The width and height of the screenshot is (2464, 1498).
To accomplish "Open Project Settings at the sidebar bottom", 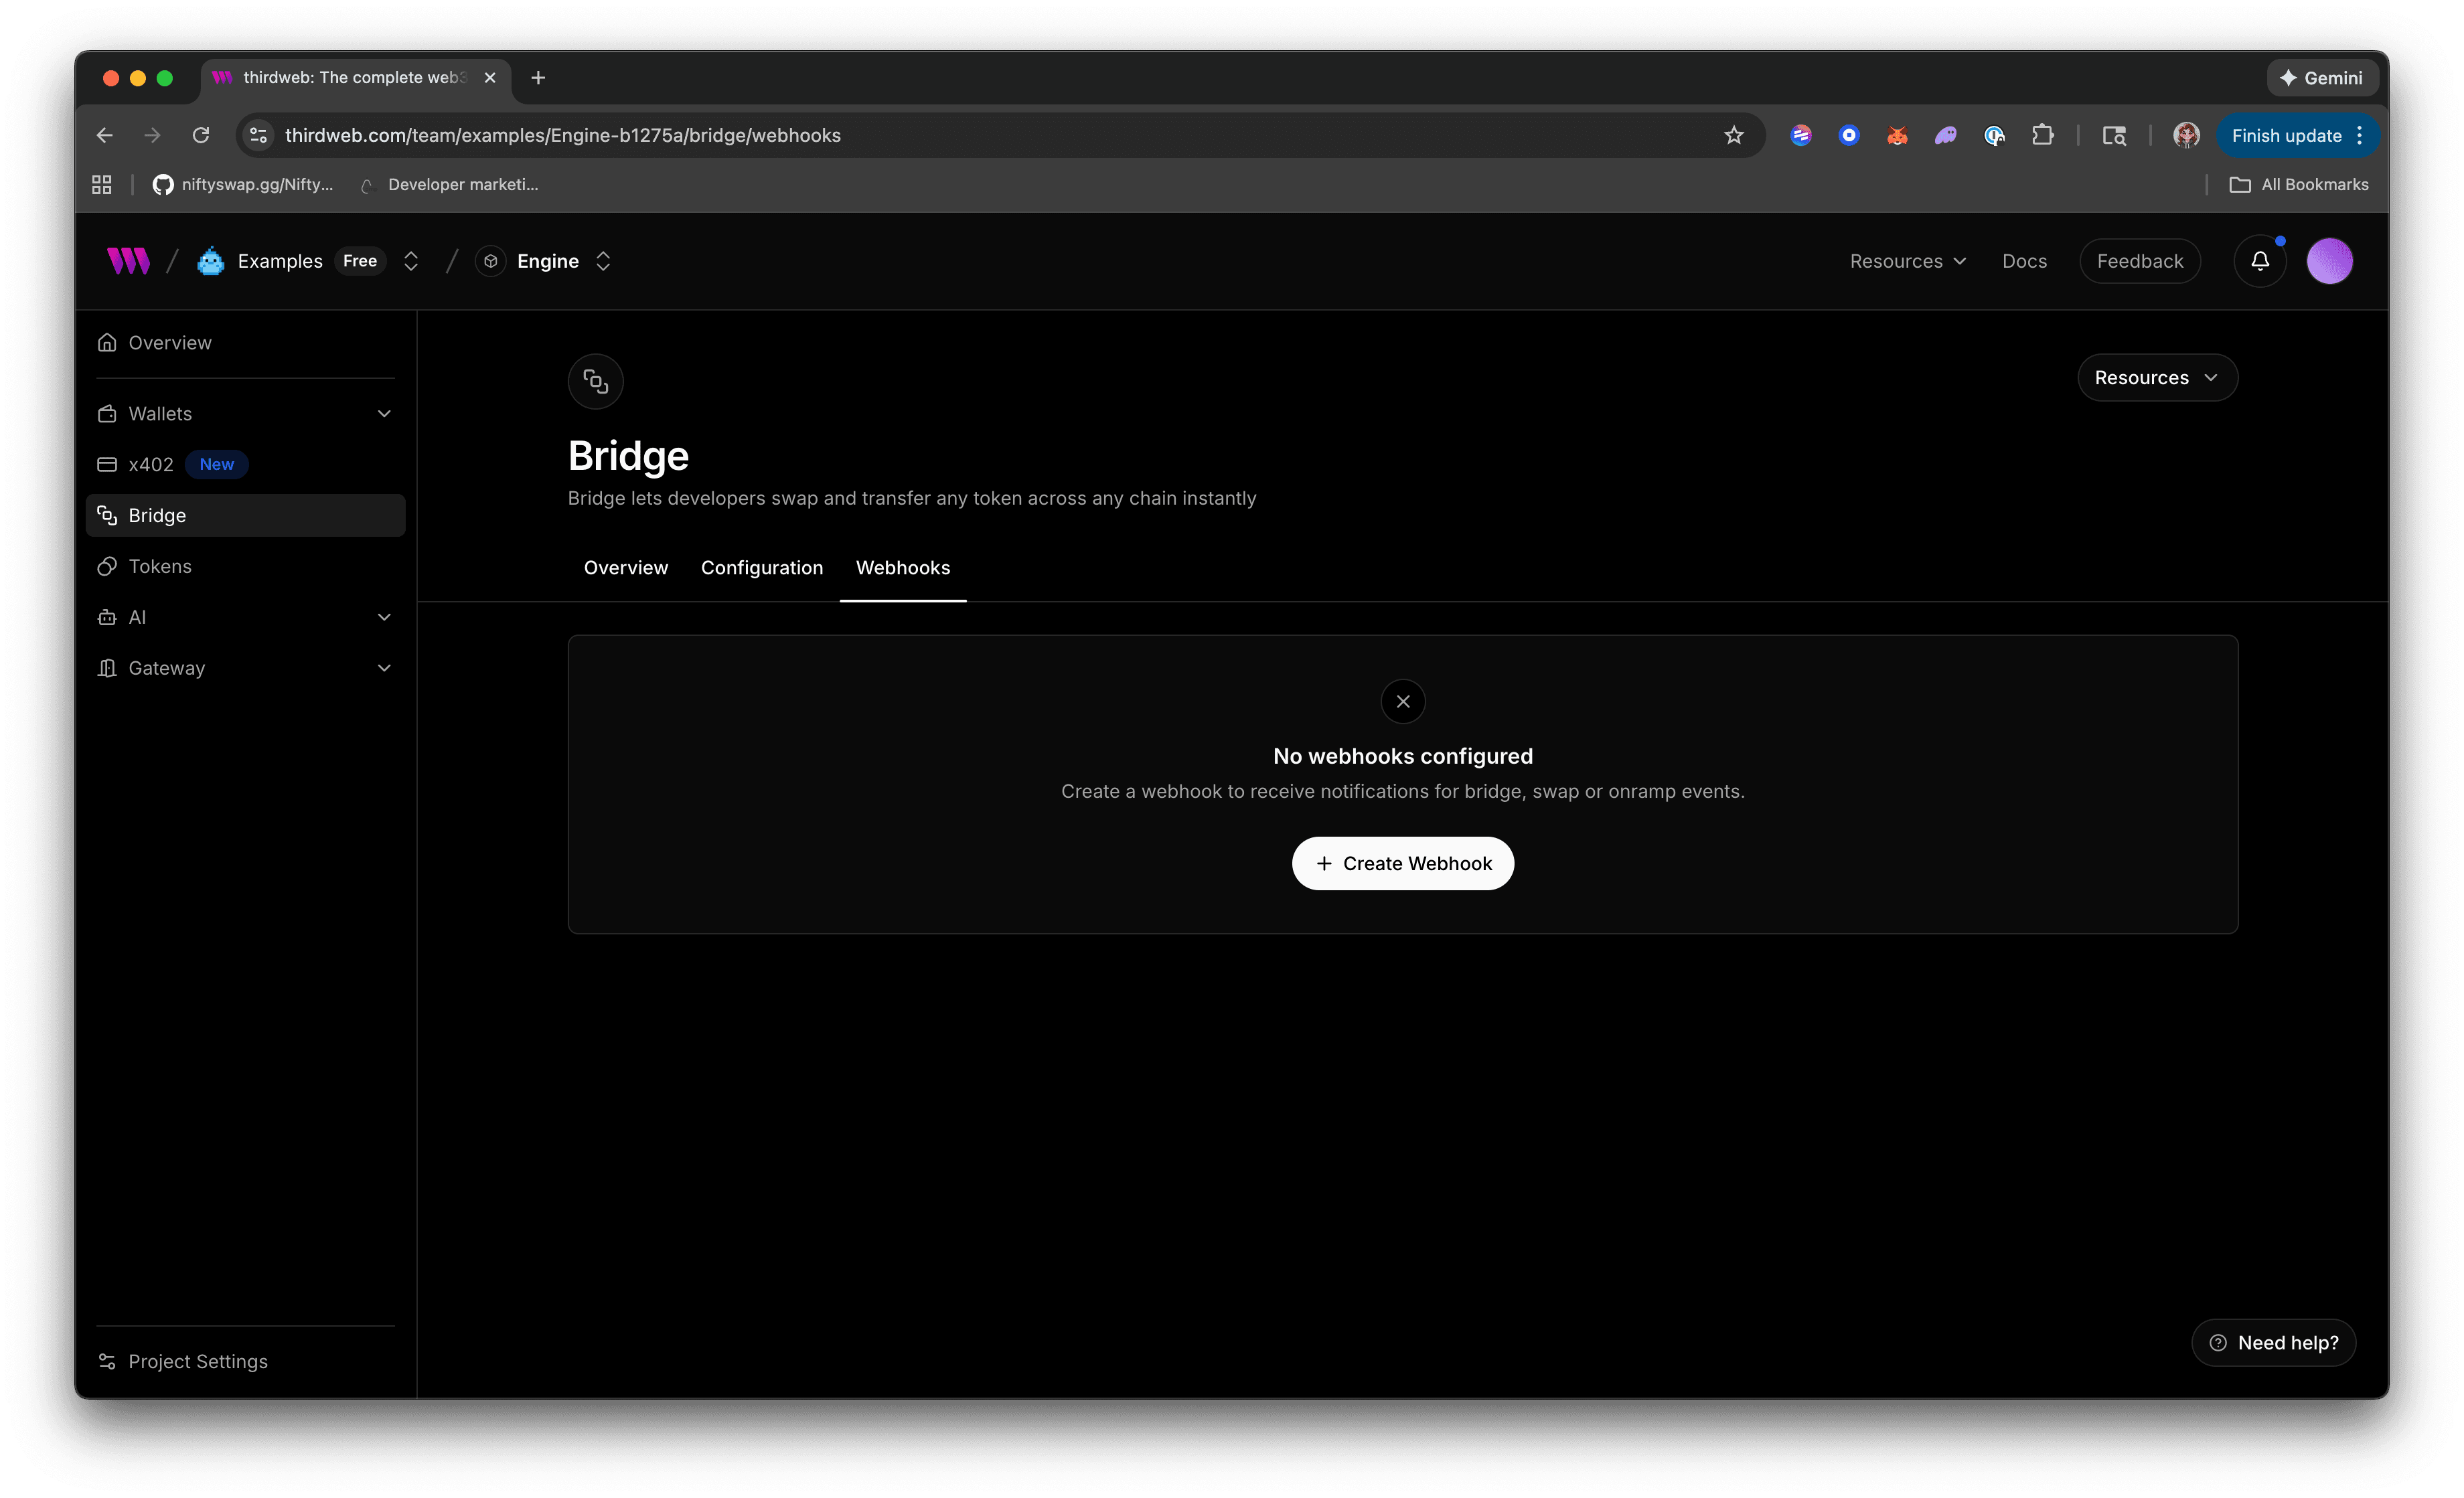I will click(197, 1361).
